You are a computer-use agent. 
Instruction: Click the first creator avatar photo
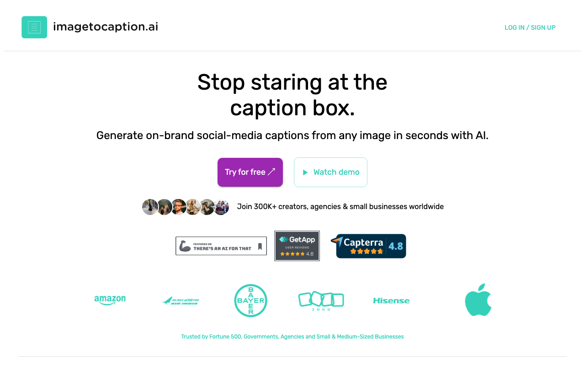pyautogui.click(x=150, y=207)
